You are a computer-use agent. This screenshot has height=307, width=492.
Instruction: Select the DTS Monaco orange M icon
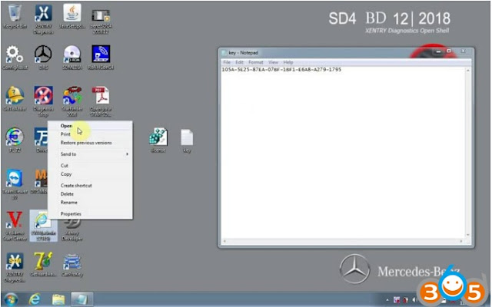pyautogui.click(x=41, y=179)
